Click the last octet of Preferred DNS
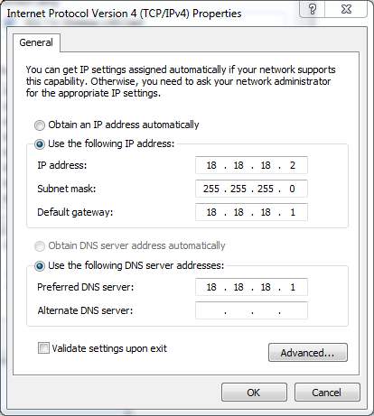This screenshot has height=416, width=374. (x=293, y=287)
